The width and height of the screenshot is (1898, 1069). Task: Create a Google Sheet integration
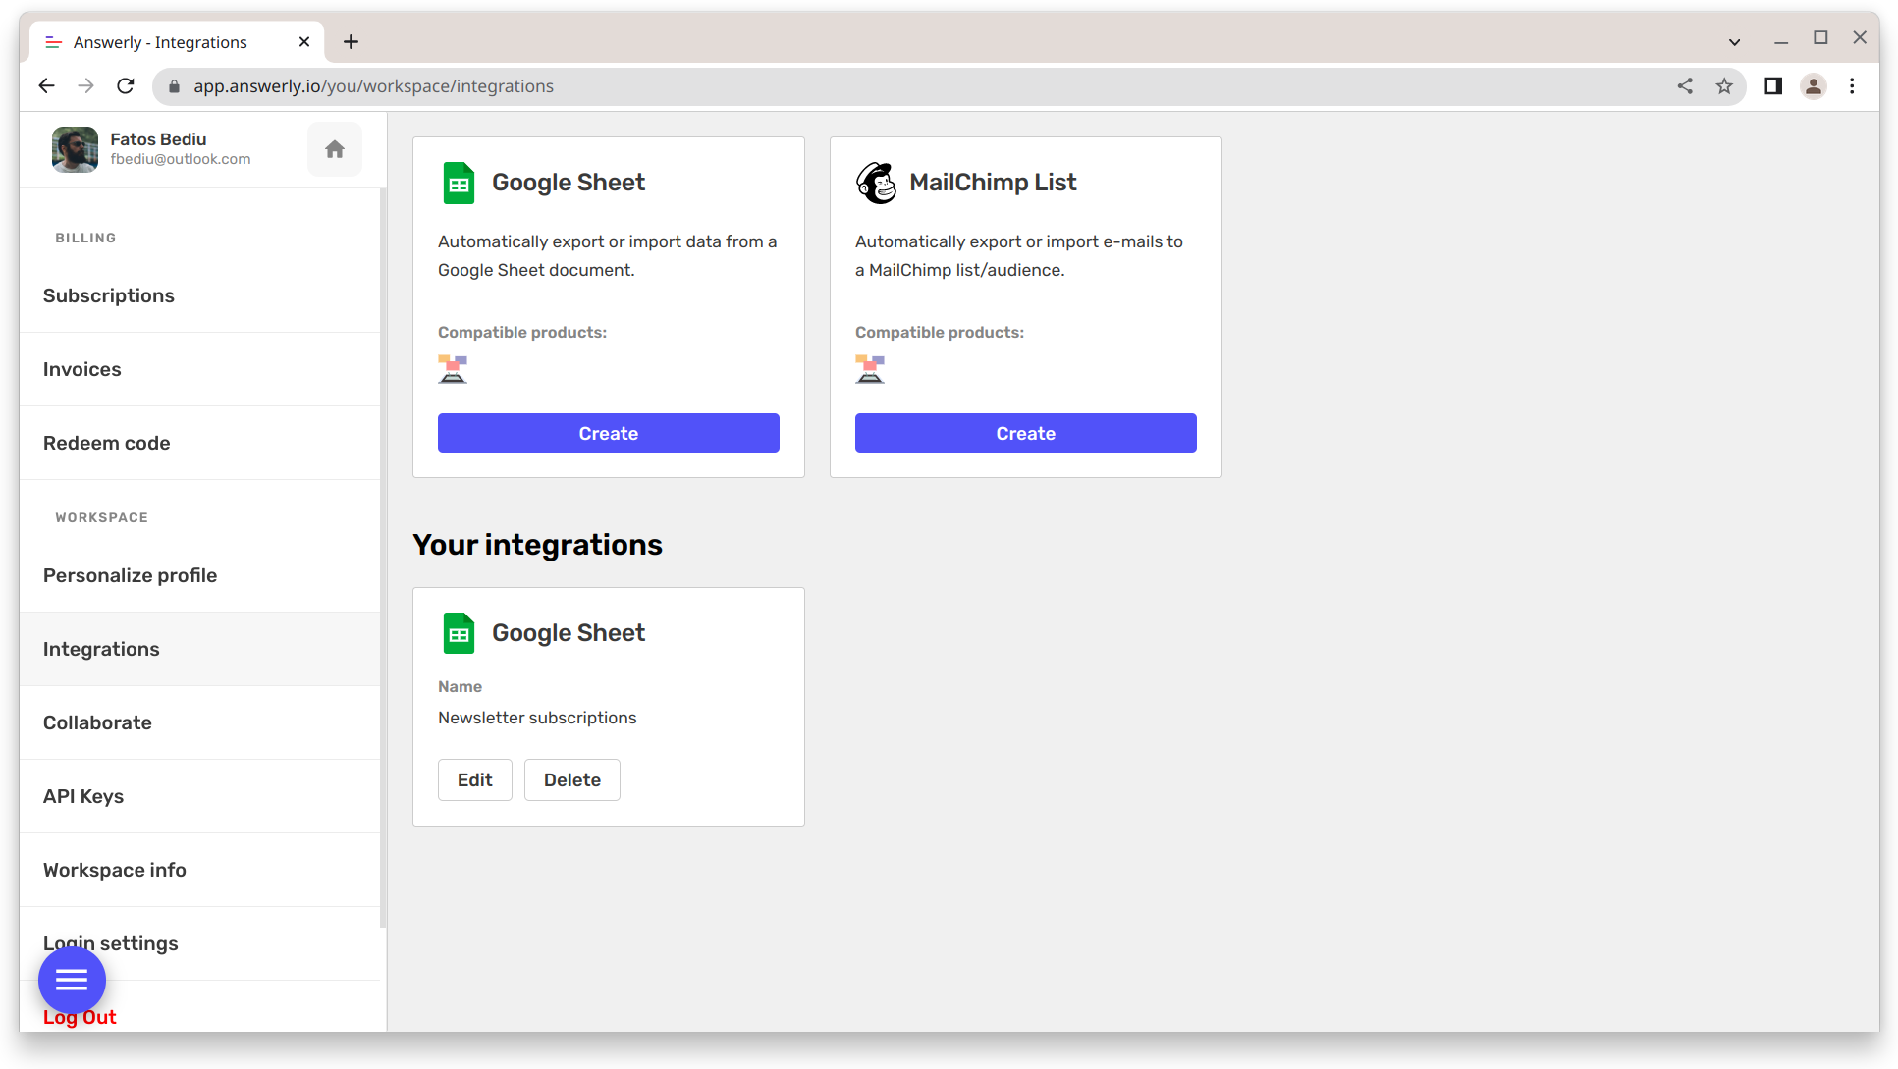[x=609, y=433]
